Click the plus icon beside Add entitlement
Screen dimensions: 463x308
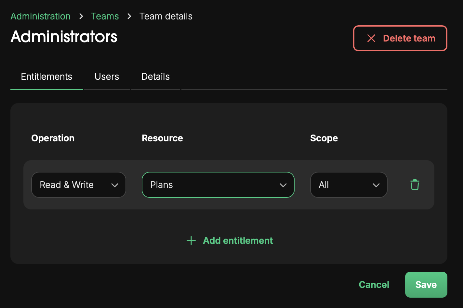191,241
